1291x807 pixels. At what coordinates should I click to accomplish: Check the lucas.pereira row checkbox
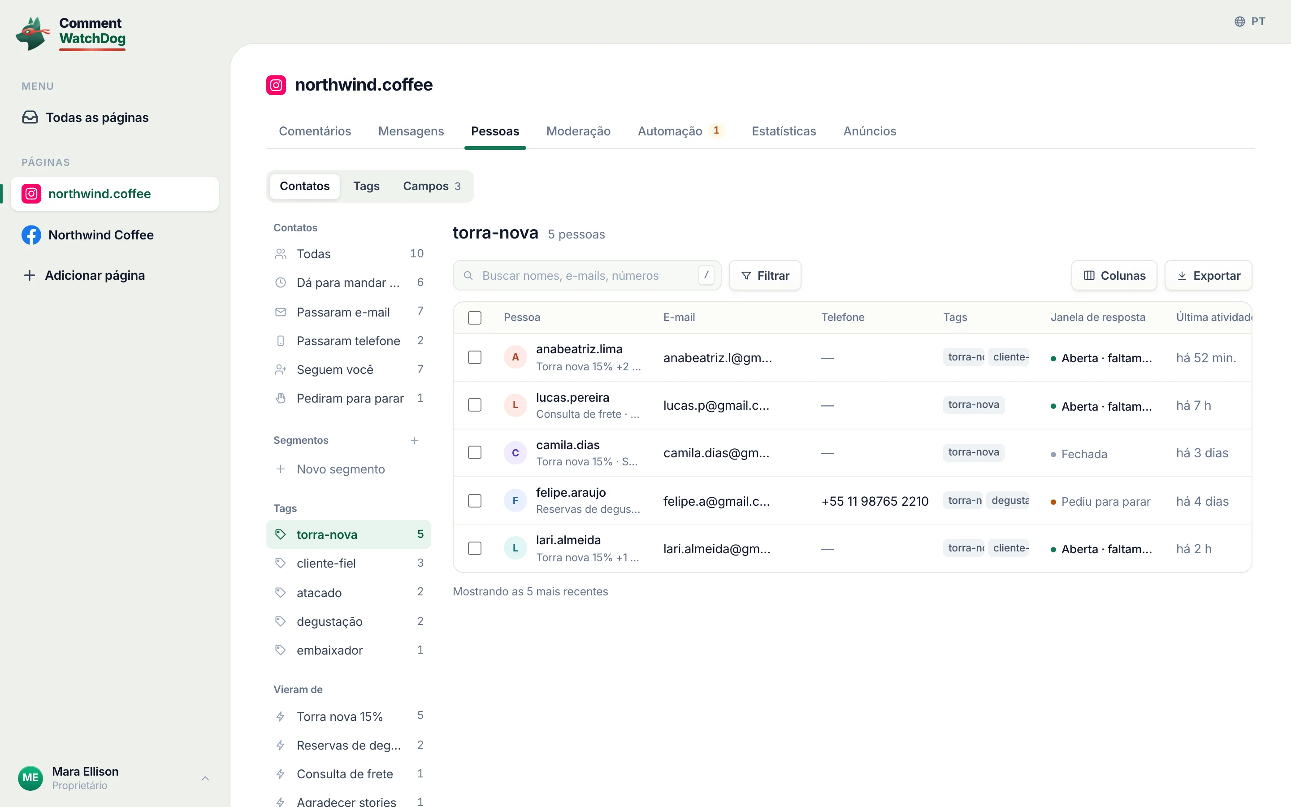click(474, 405)
